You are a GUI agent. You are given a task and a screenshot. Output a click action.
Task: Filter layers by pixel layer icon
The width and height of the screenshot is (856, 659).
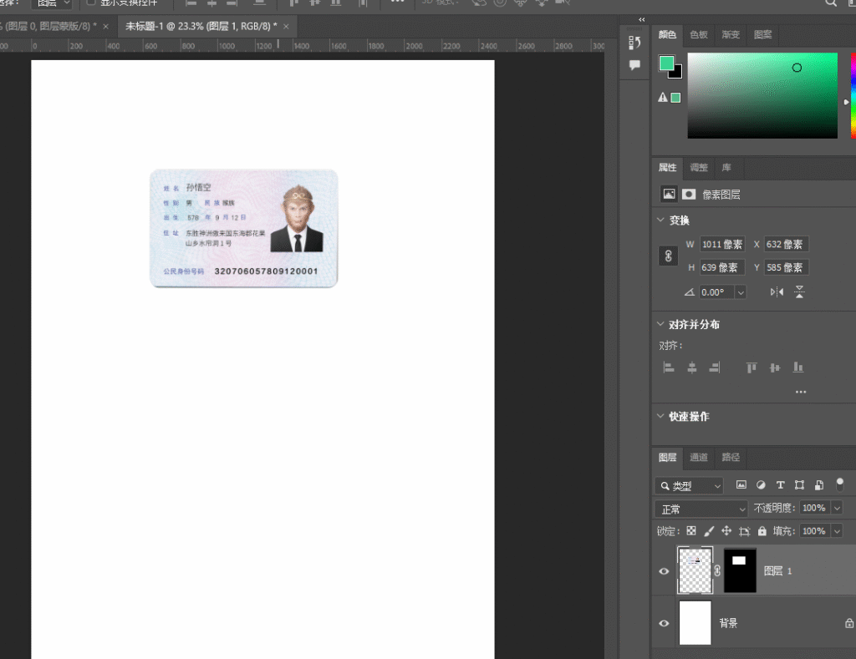point(741,484)
